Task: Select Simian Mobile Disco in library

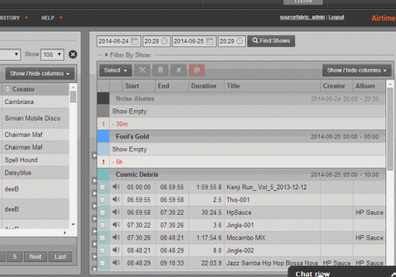Action: [x=34, y=118]
